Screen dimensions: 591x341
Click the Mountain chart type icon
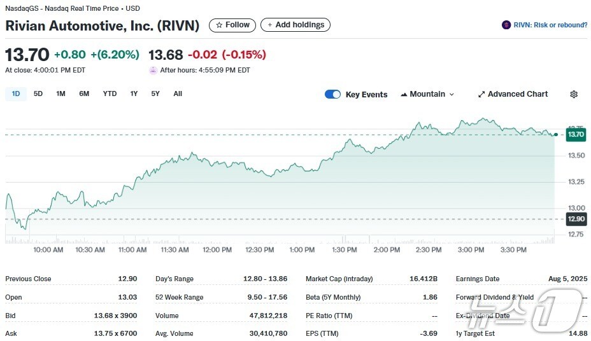404,94
